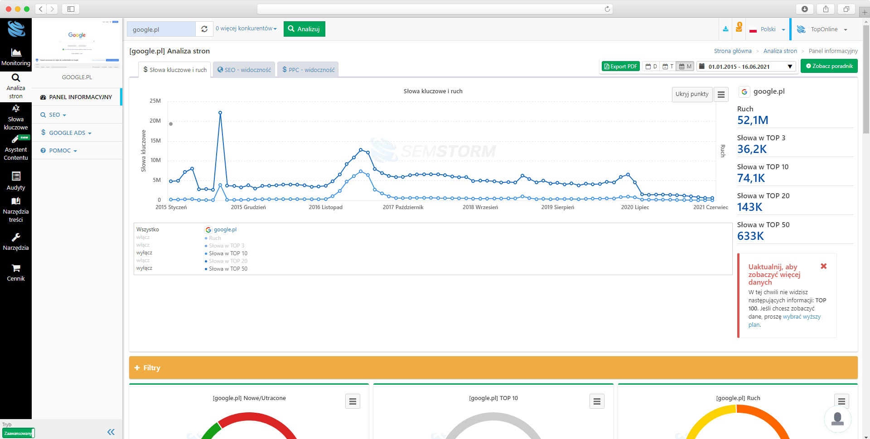Click the refresh icon next to domain field
Screen dimensions: 870x439
(204, 29)
